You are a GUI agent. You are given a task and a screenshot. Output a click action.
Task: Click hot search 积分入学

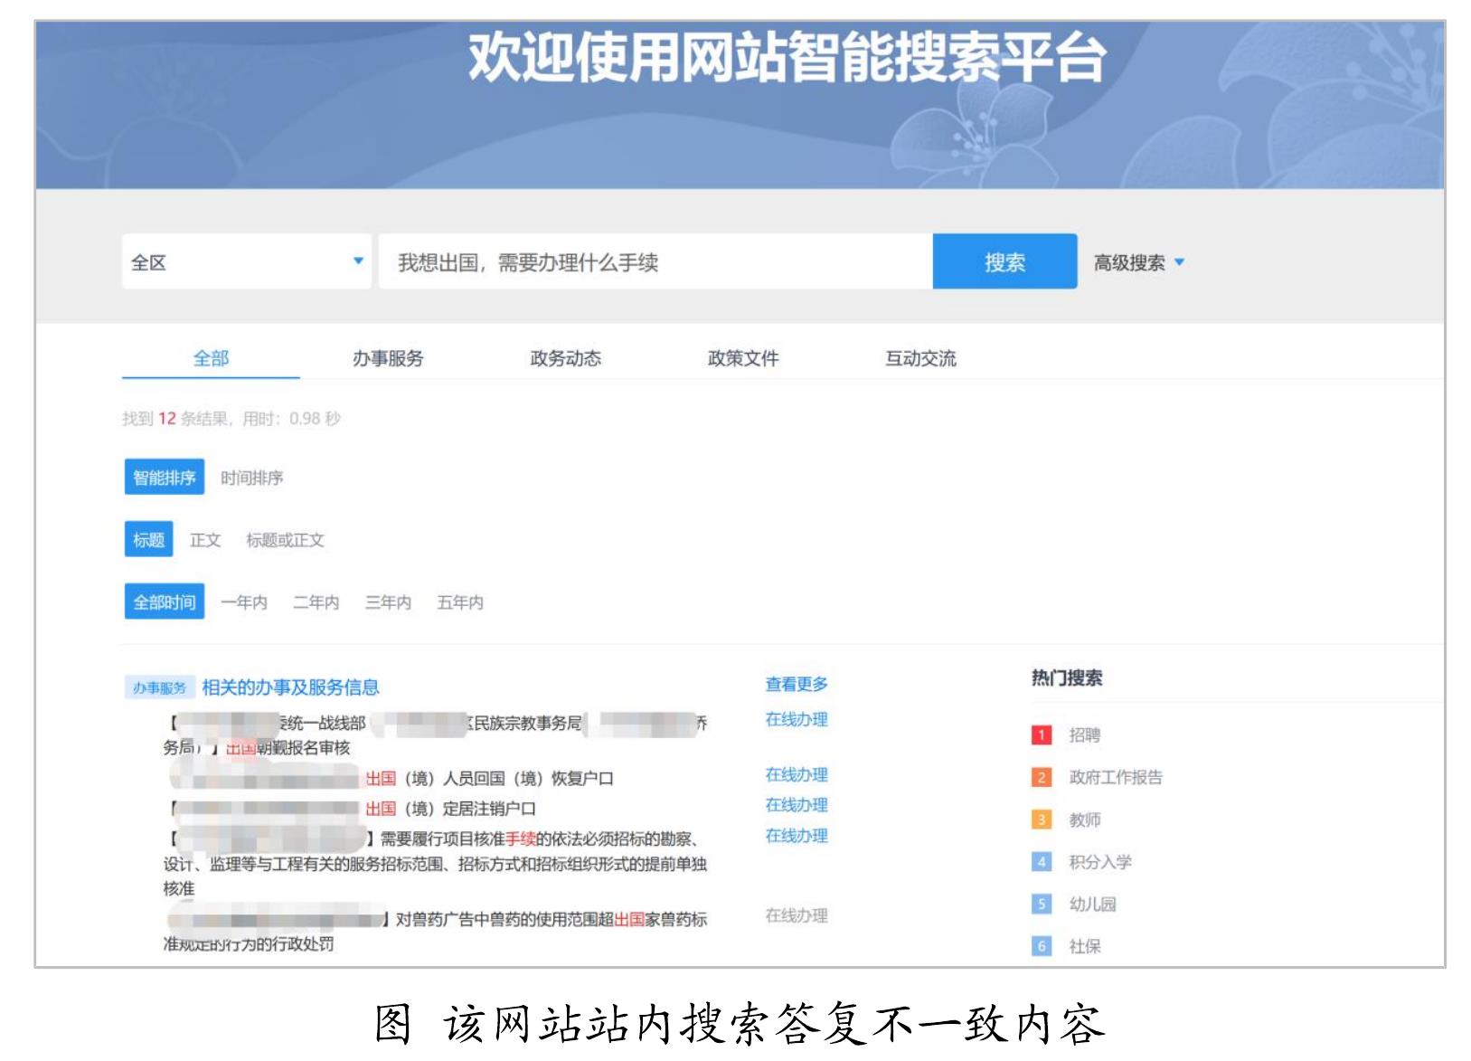[x=1099, y=862]
